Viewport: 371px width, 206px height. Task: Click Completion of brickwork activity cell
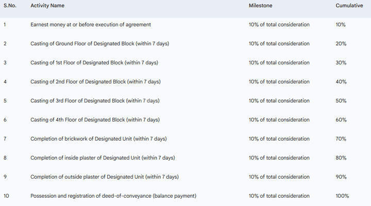[x=98, y=139]
